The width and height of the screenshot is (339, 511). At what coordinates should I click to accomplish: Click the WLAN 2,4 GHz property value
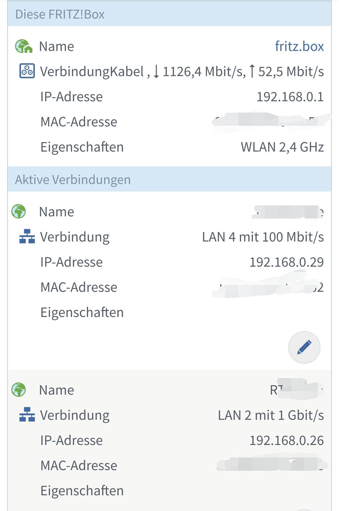click(282, 147)
